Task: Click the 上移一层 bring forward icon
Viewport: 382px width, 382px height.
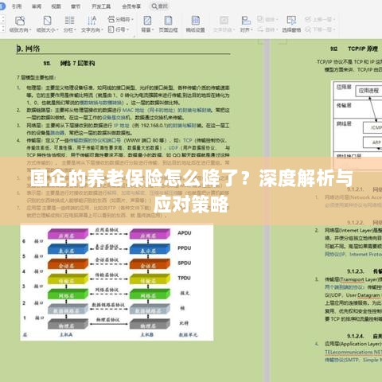Action: pos(308,19)
